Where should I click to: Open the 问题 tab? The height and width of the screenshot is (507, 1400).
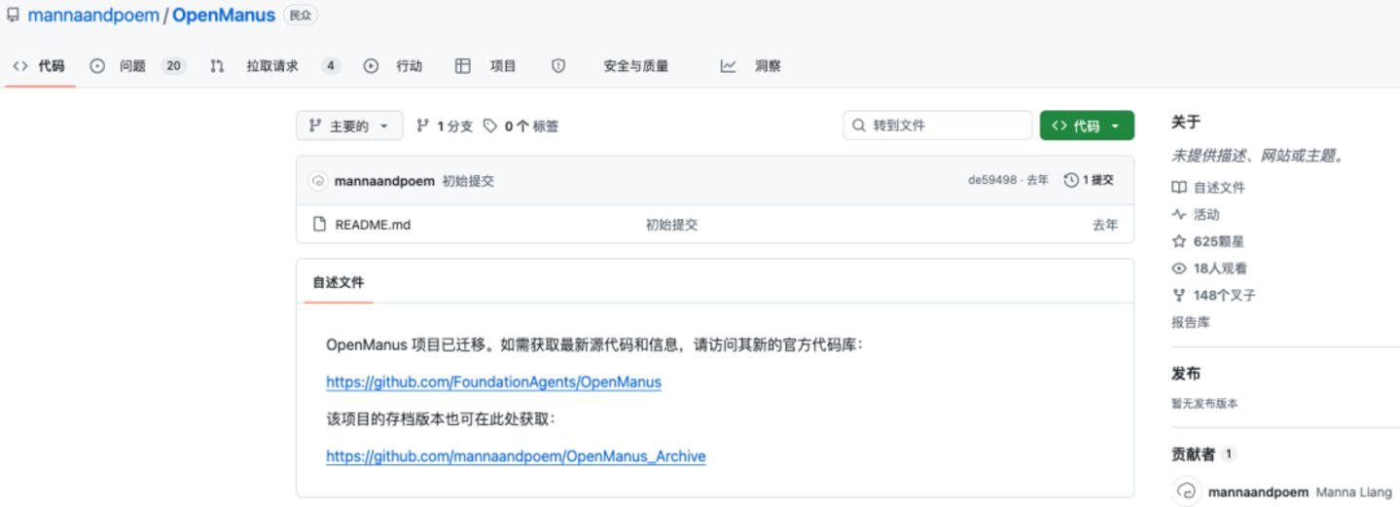pyautogui.click(x=132, y=66)
